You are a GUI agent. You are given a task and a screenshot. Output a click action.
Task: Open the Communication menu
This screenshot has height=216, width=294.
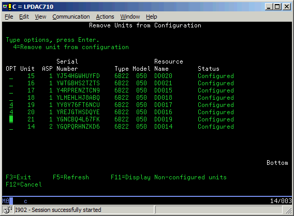(x=71, y=17)
